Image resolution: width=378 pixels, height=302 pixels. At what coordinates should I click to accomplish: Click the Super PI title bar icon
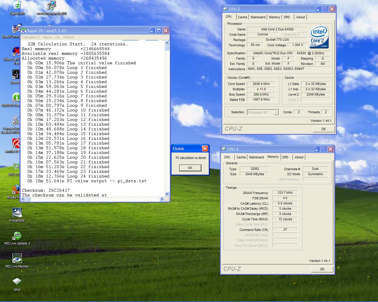click(24, 30)
